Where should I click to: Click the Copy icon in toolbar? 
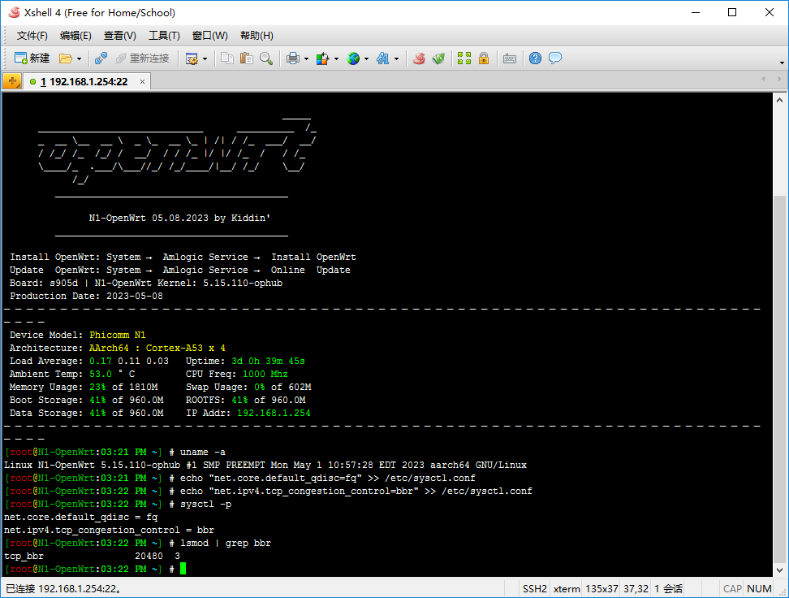[227, 58]
